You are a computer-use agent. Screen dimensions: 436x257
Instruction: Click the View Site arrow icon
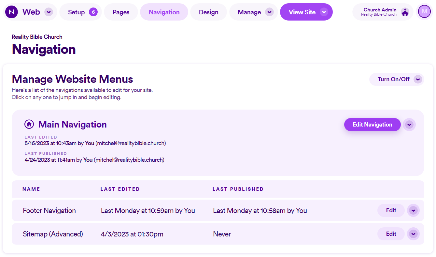click(324, 12)
